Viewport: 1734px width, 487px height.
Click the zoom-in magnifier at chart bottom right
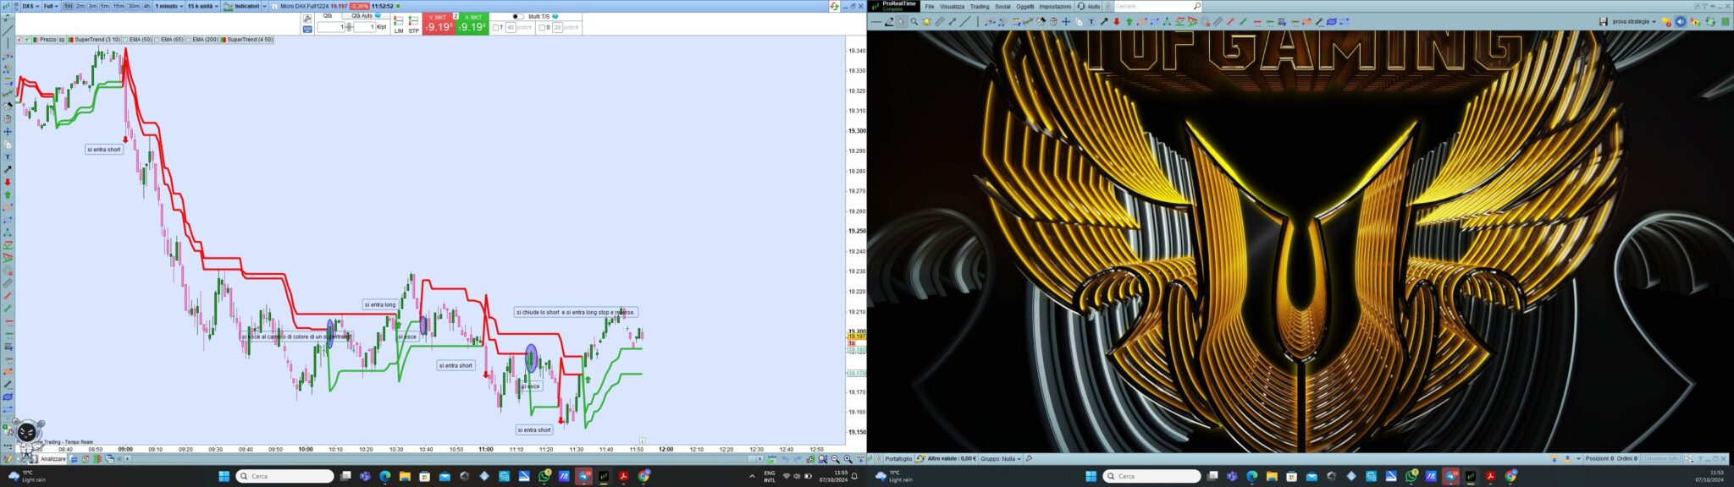848,459
